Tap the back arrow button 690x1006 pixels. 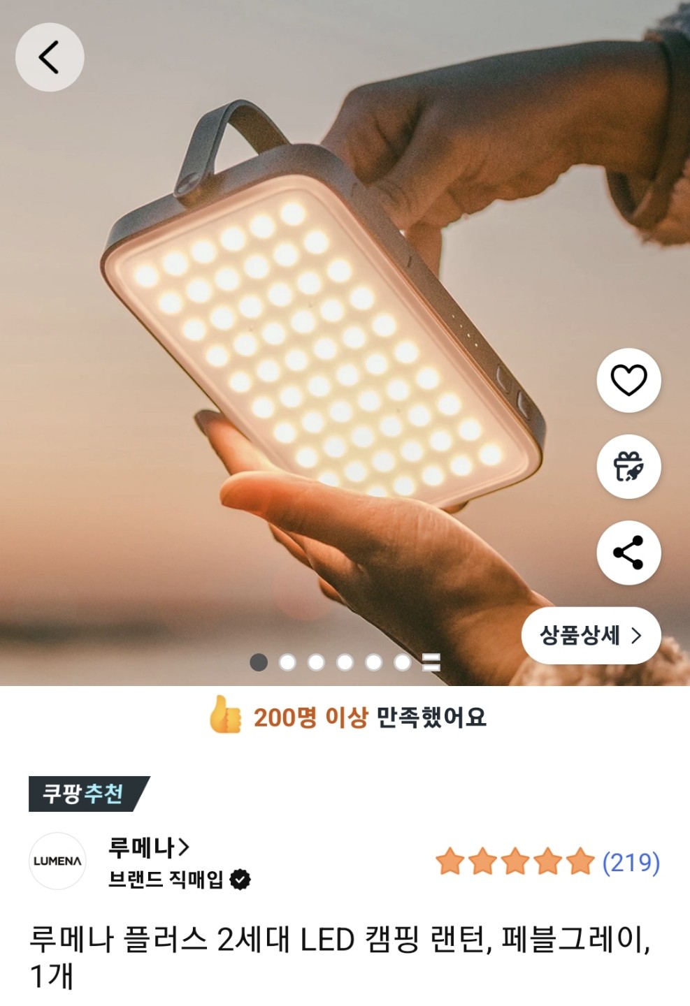pyautogui.click(x=50, y=57)
